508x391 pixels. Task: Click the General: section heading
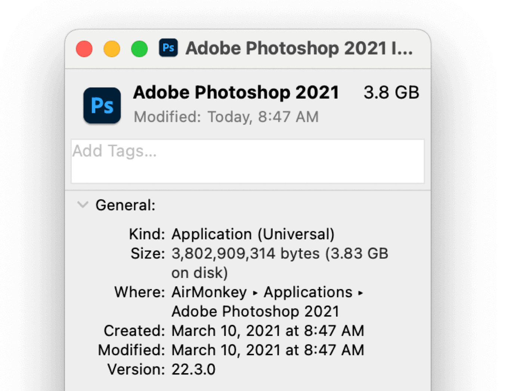coord(126,205)
